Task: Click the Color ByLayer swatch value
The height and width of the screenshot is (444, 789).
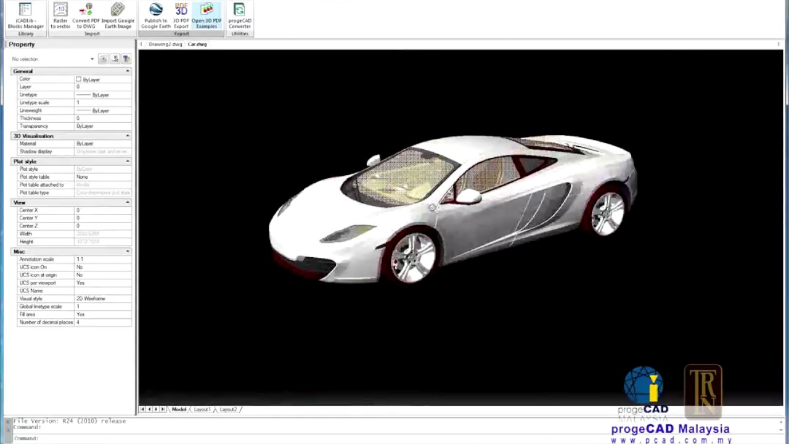Action: click(x=103, y=80)
